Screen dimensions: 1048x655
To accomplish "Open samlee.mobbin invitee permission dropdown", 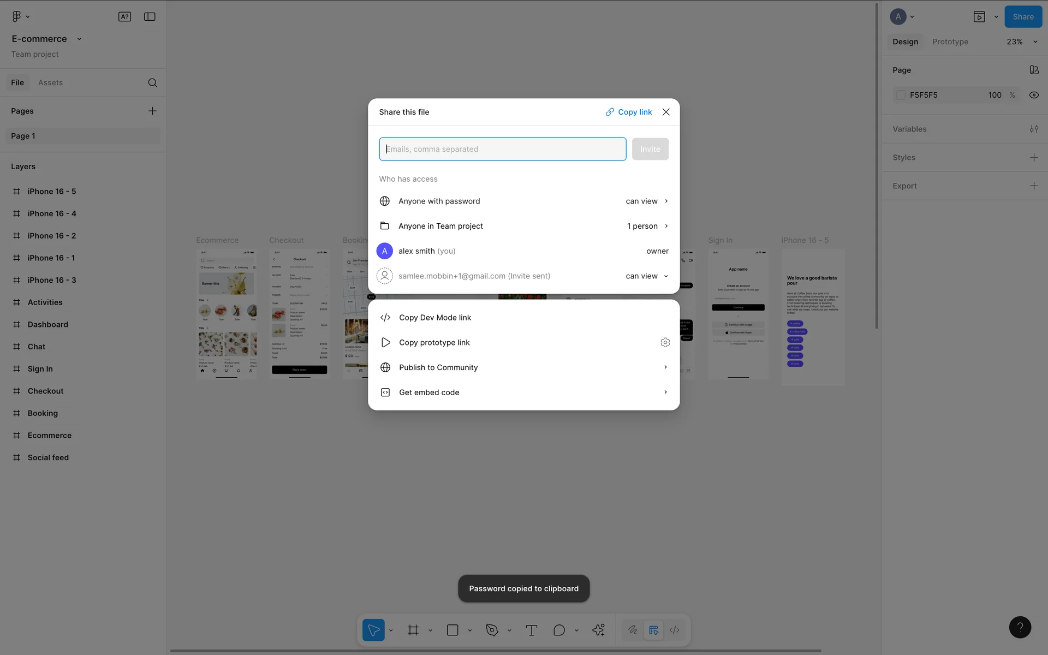I will tap(647, 276).
